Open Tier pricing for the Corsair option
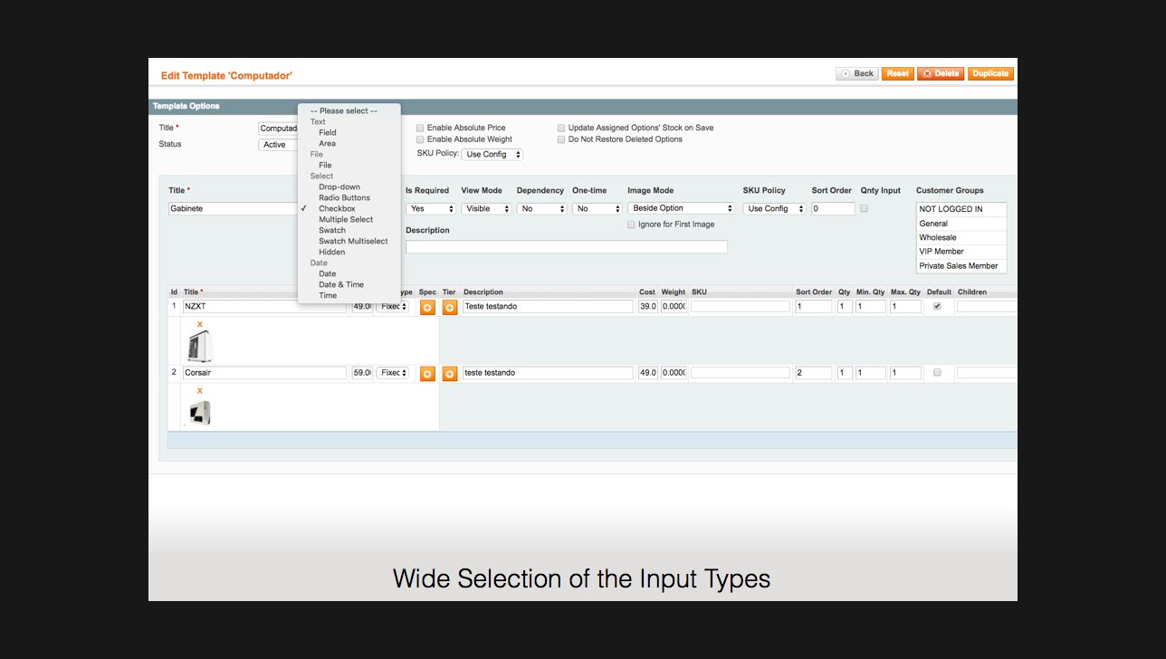Viewport: 1166px width, 659px height. (450, 373)
